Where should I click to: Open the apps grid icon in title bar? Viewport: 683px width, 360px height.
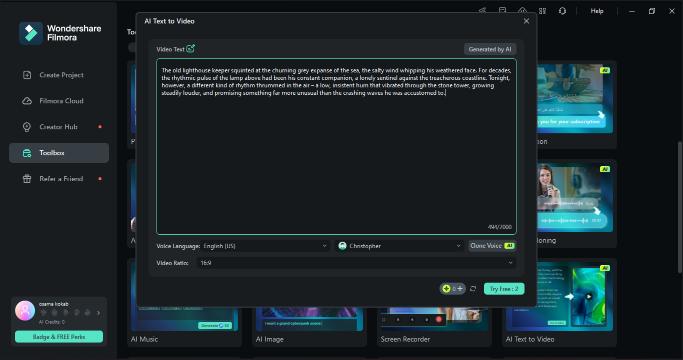point(542,11)
